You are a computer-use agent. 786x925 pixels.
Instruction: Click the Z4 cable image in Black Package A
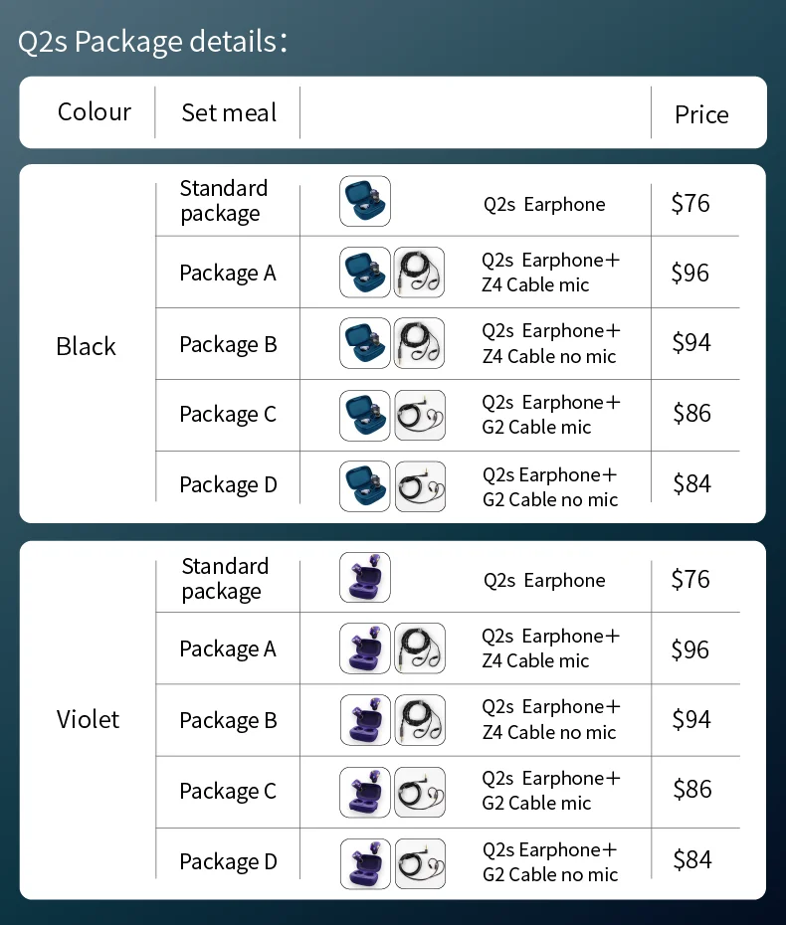pos(419,272)
